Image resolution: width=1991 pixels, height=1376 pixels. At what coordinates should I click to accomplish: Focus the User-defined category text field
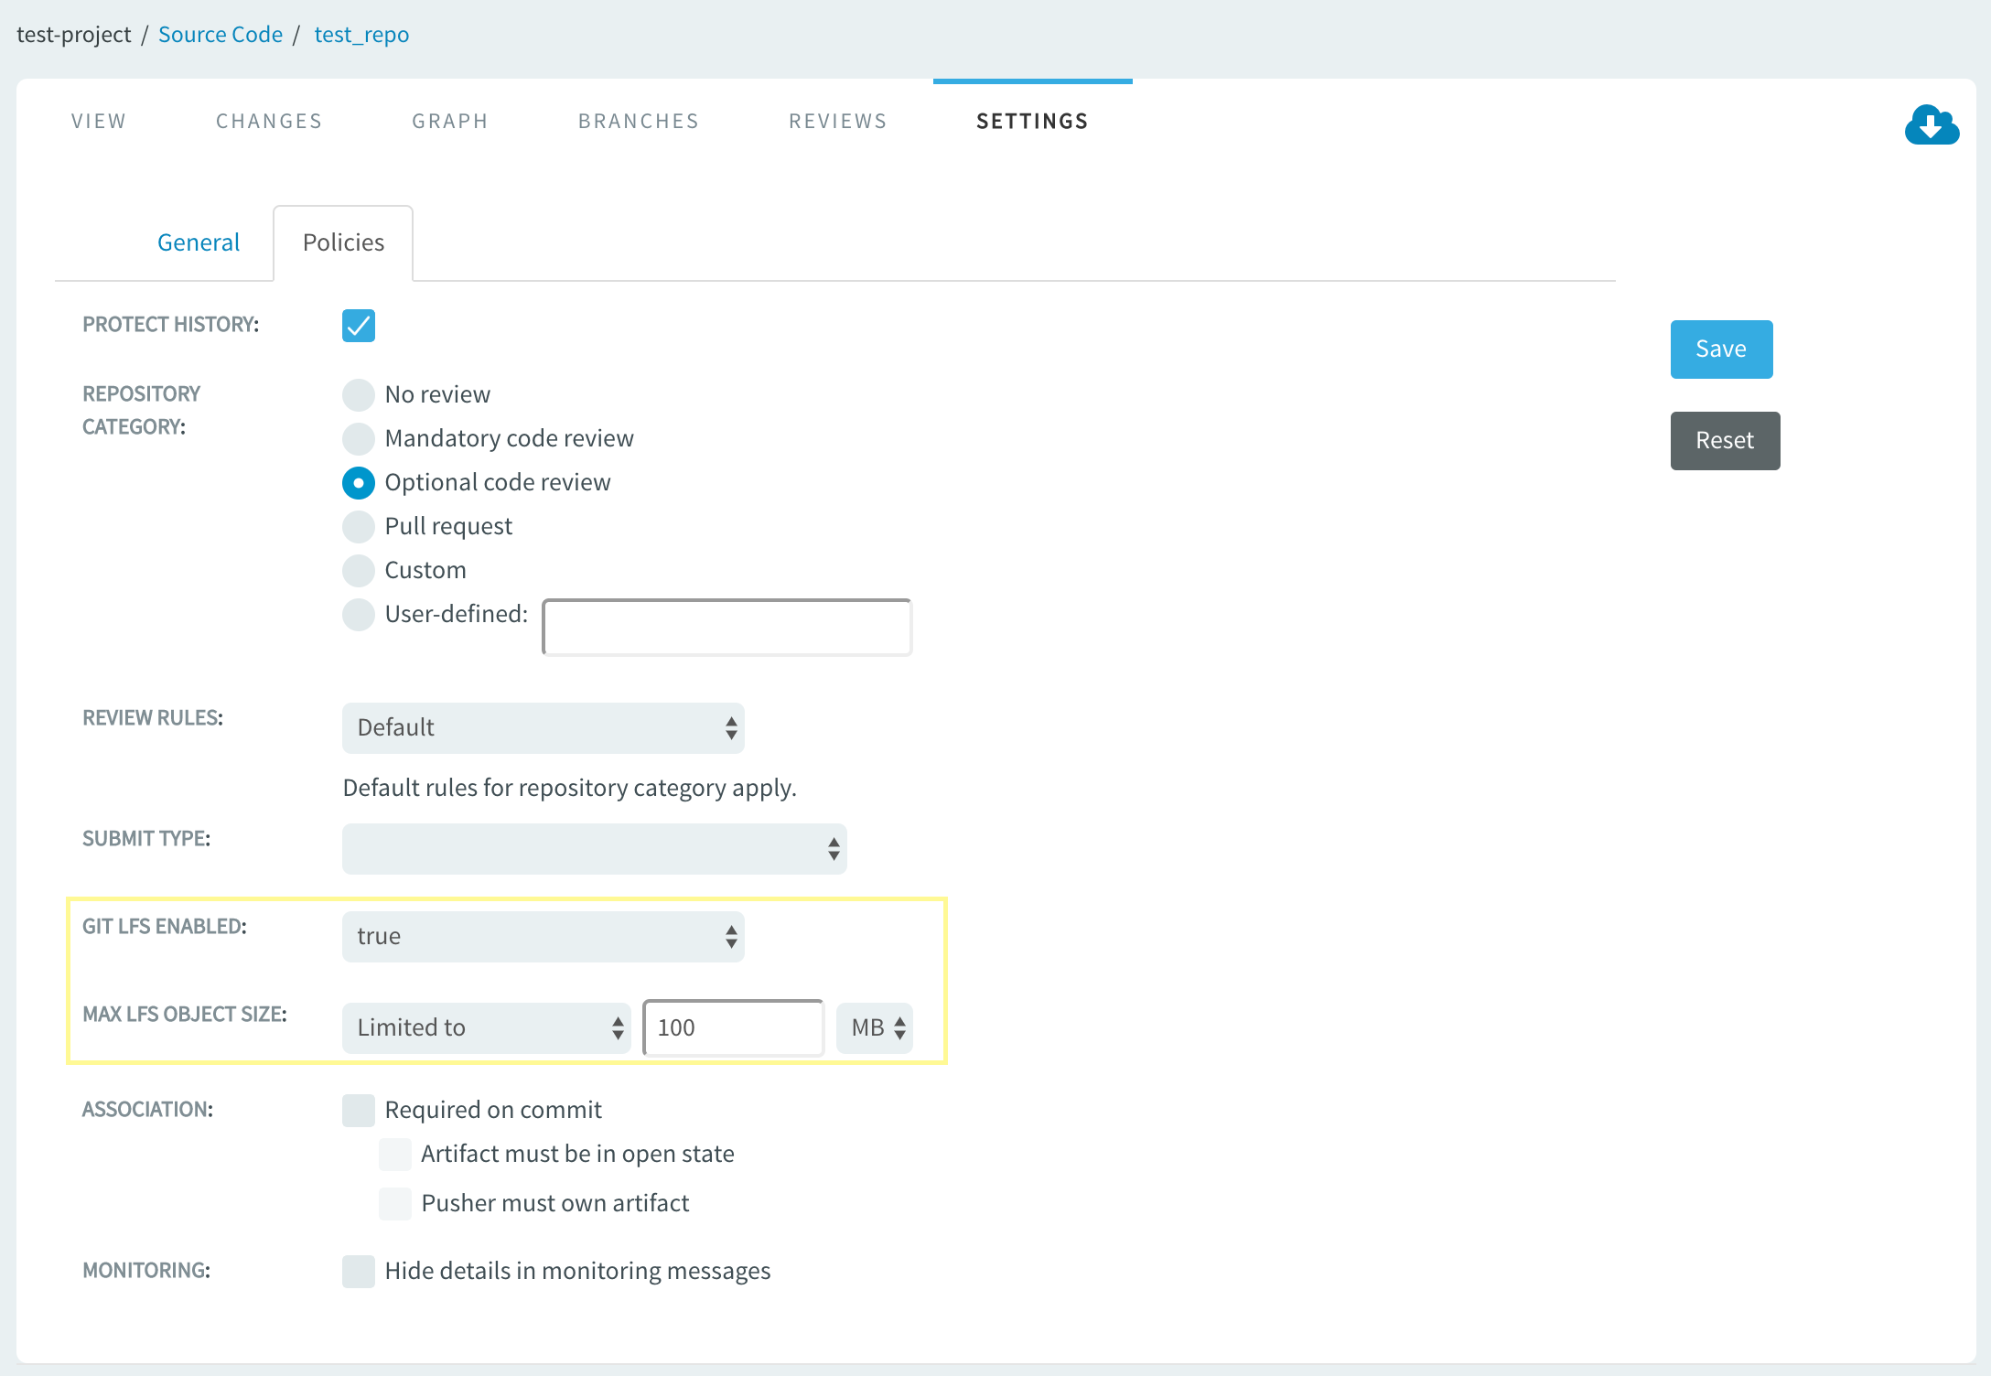(727, 628)
